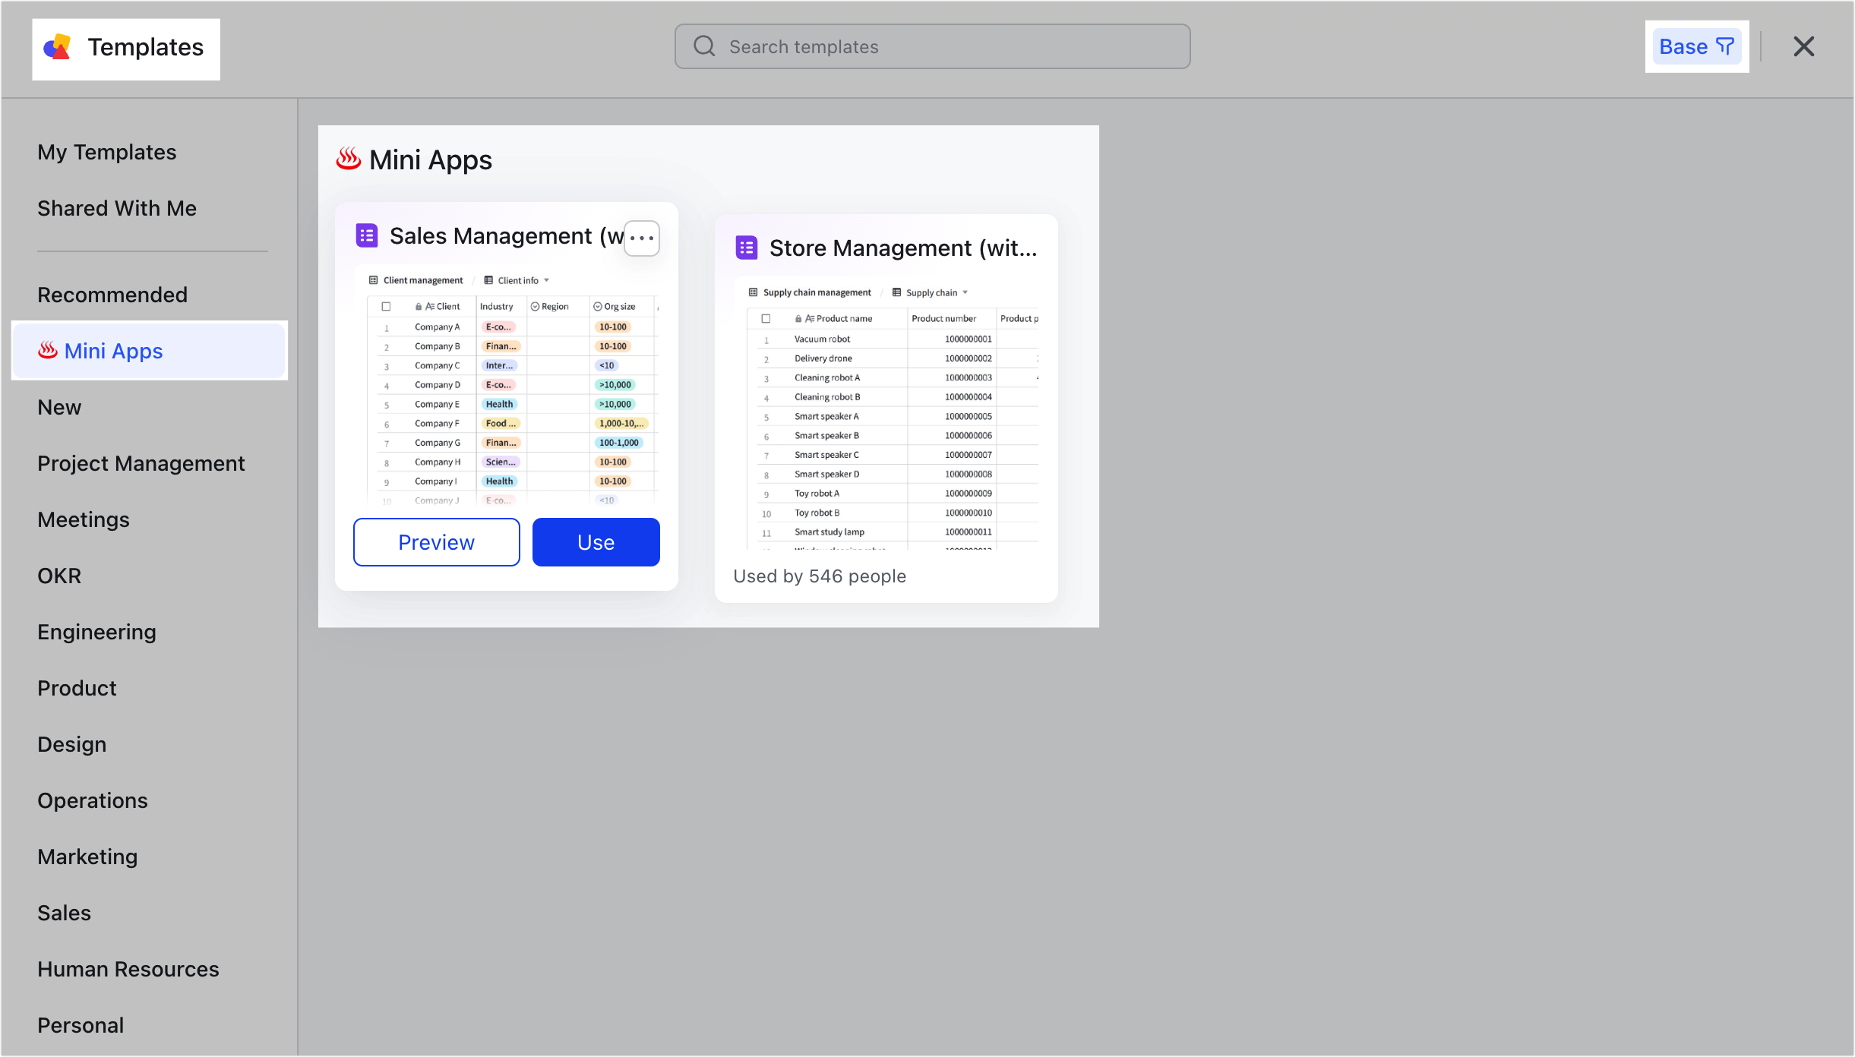
Task: Click the flame icon in the Mini Apps header
Action: [349, 158]
